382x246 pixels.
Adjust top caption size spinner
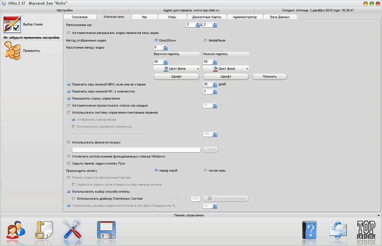pyautogui.click(x=165, y=62)
